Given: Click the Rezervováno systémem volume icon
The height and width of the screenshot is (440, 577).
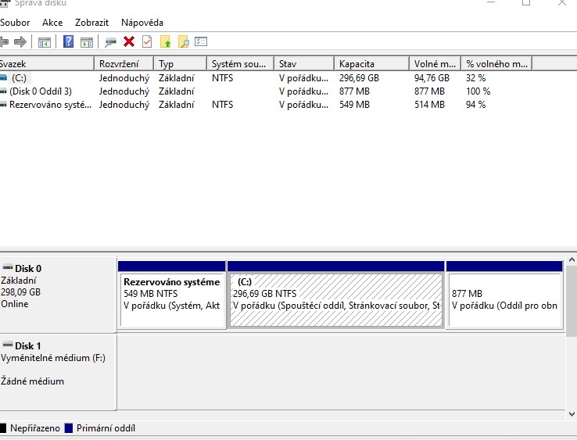Looking at the screenshot, I should [3, 105].
